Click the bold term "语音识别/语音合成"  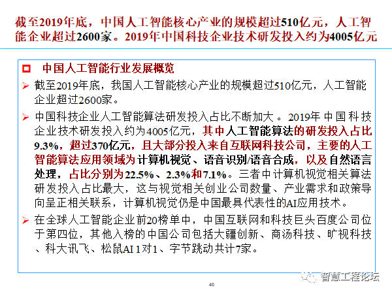(x=249, y=160)
